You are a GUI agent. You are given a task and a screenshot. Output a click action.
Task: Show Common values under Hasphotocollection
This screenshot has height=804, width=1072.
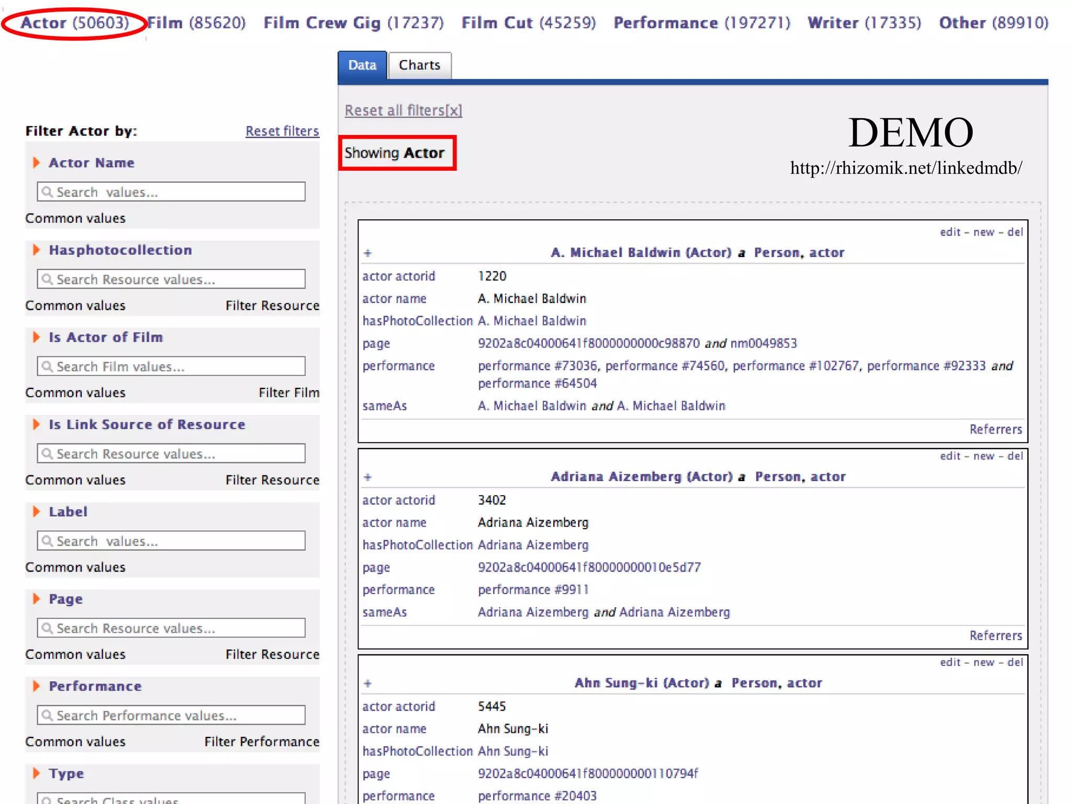(x=75, y=306)
